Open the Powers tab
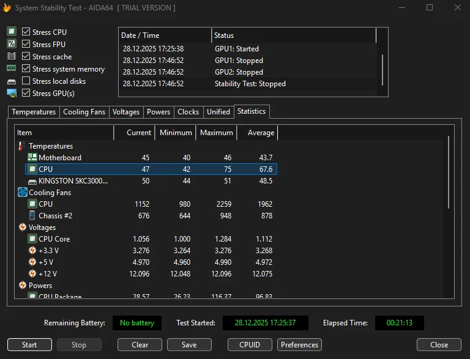The width and height of the screenshot is (470, 359). (159, 112)
